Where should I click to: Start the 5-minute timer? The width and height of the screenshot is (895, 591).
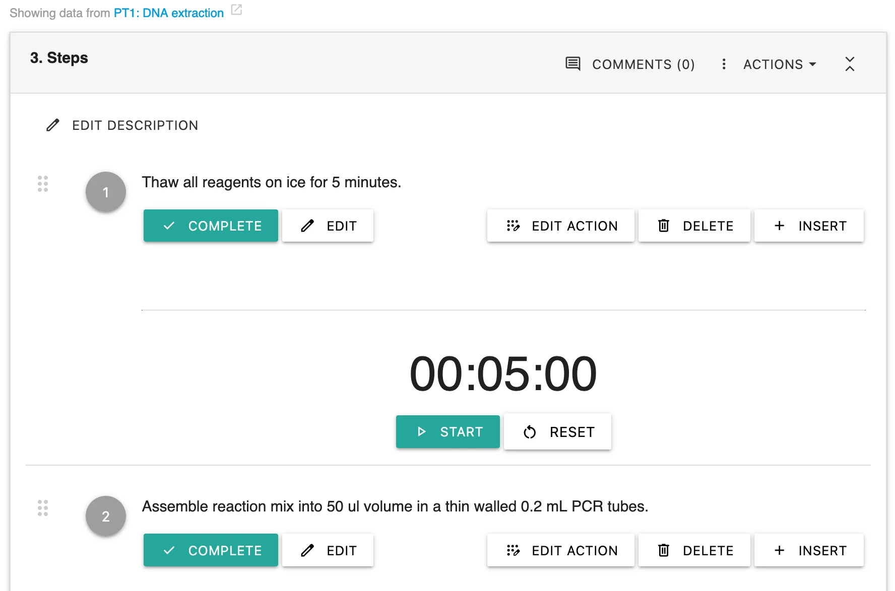click(x=448, y=431)
